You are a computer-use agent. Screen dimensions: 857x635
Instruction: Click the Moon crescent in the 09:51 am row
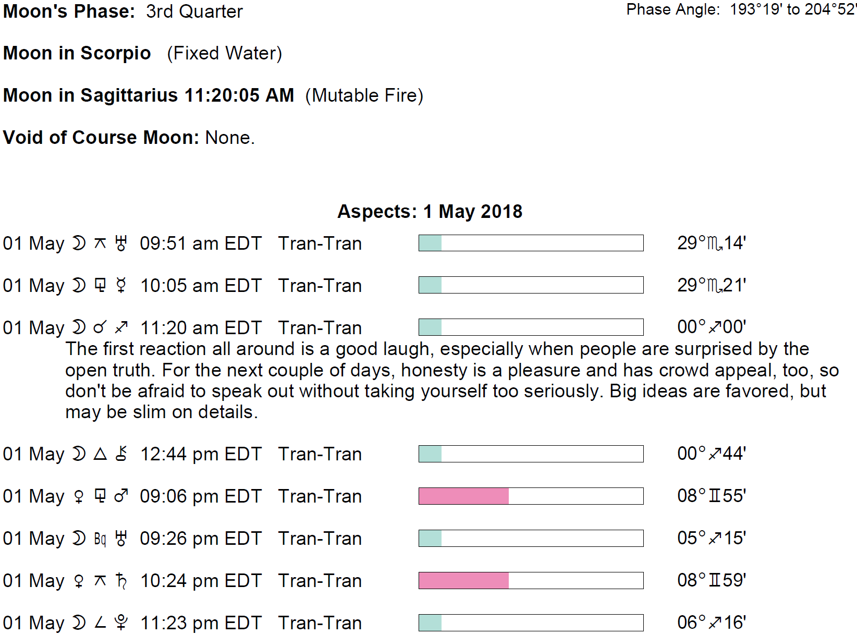point(79,243)
